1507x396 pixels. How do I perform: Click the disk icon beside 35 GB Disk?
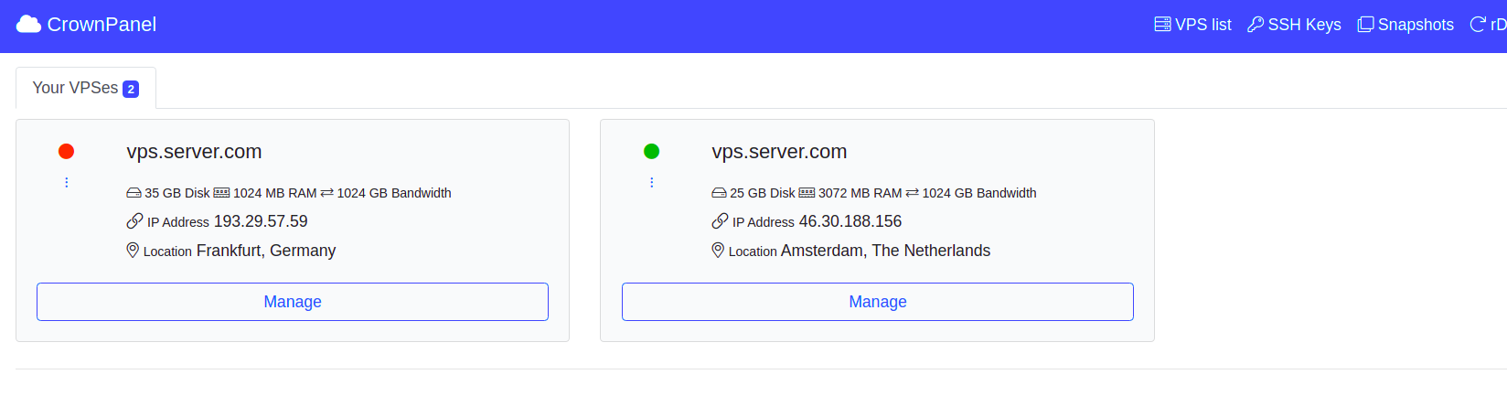(x=134, y=193)
